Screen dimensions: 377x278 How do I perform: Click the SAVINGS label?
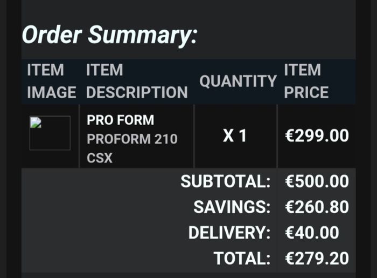pyautogui.click(x=232, y=207)
